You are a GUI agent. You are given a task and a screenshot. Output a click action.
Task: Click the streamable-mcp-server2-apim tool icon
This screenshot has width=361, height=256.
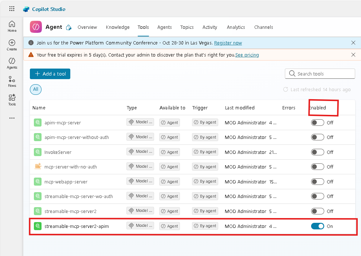38,226
